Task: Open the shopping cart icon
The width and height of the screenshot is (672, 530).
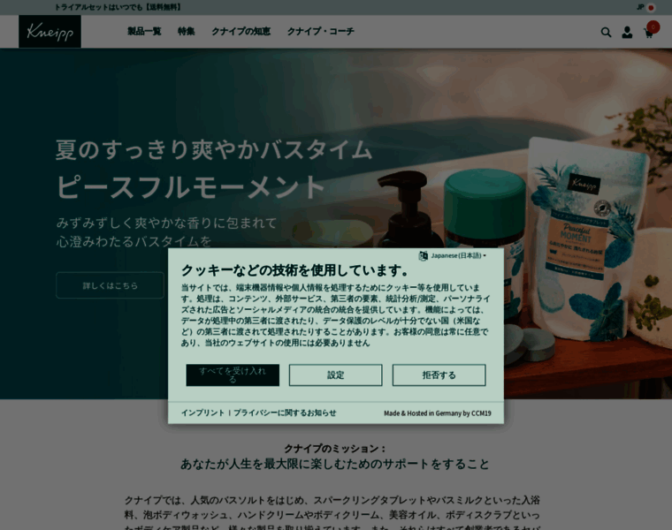Action: click(649, 33)
